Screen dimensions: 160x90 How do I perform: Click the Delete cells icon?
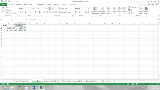tap(119, 8)
